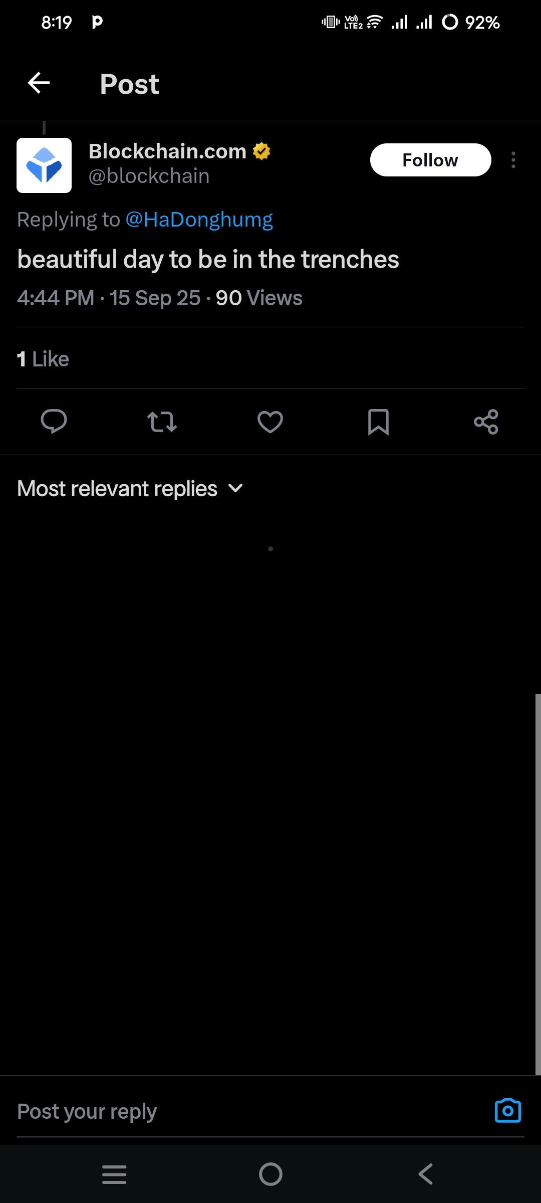Bookmark this post
This screenshot has height=1203, width=541.
click(x=378, y=422)
